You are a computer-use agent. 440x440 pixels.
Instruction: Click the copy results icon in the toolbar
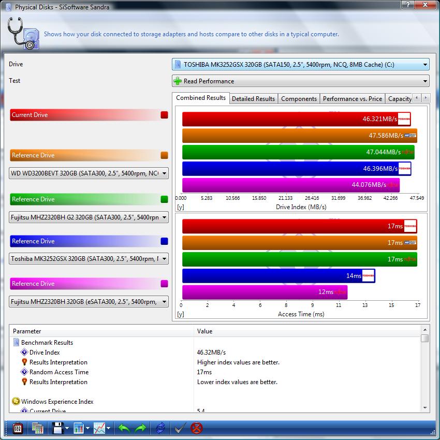37,428
